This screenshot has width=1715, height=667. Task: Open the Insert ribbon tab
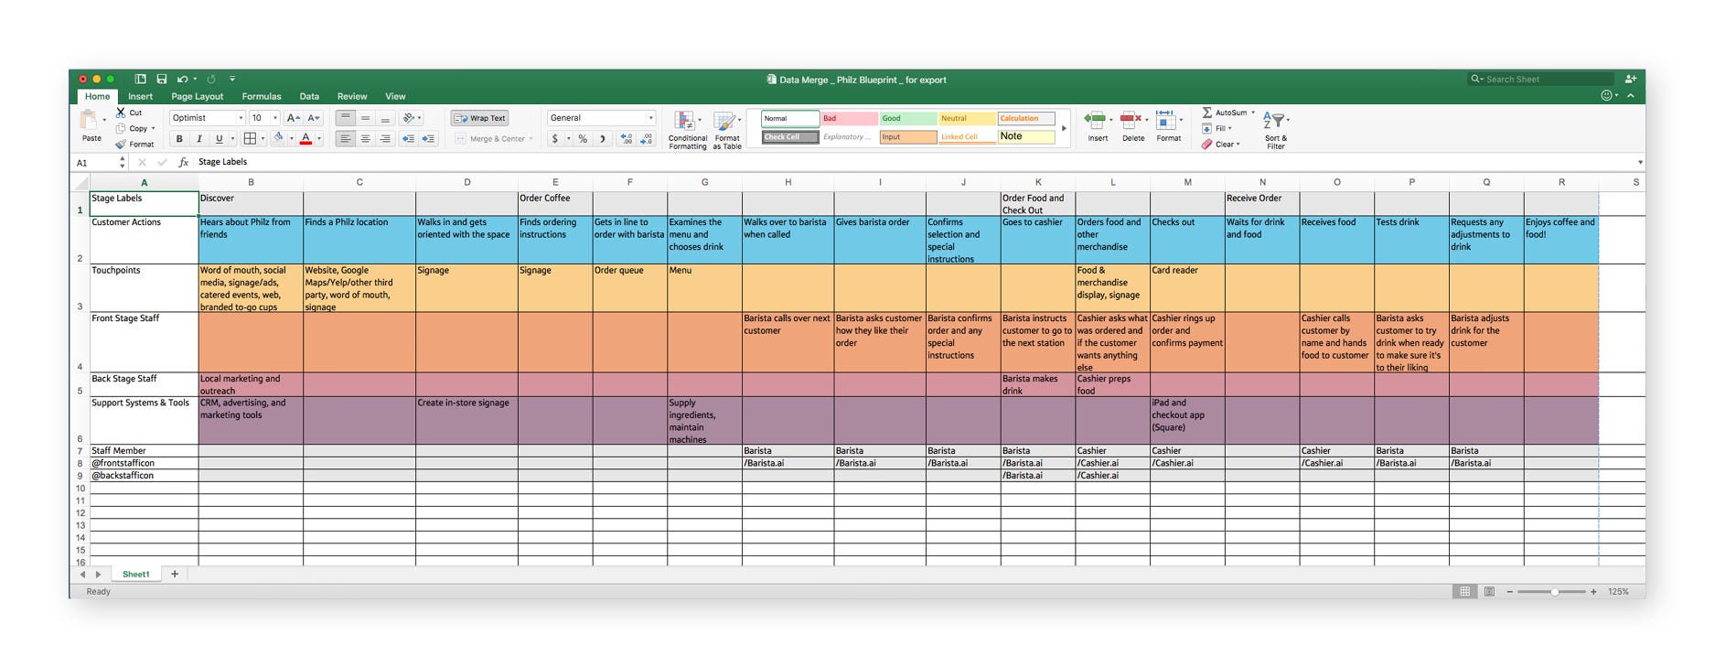pyautogui.click(x=140, y=96)
